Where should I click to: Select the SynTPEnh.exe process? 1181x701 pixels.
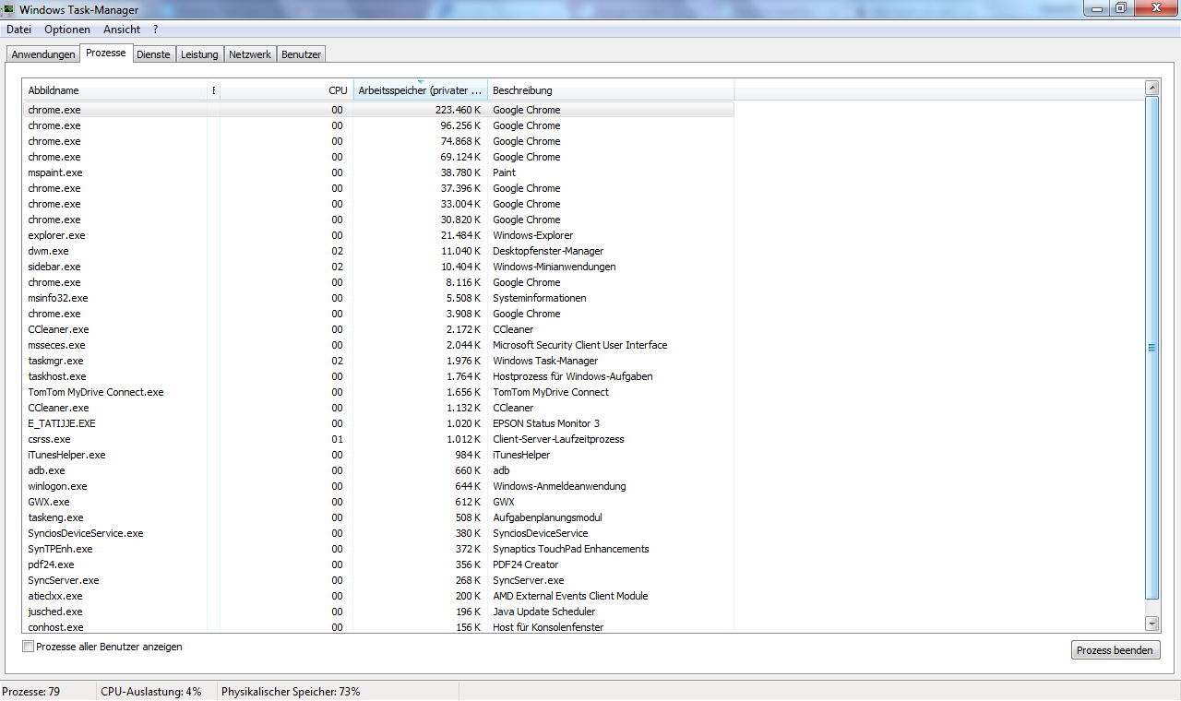tap(378, 549)
